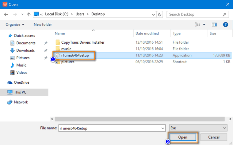Screen dimensions: 233x145
Task: Go up one folder level
Action: 29,14
